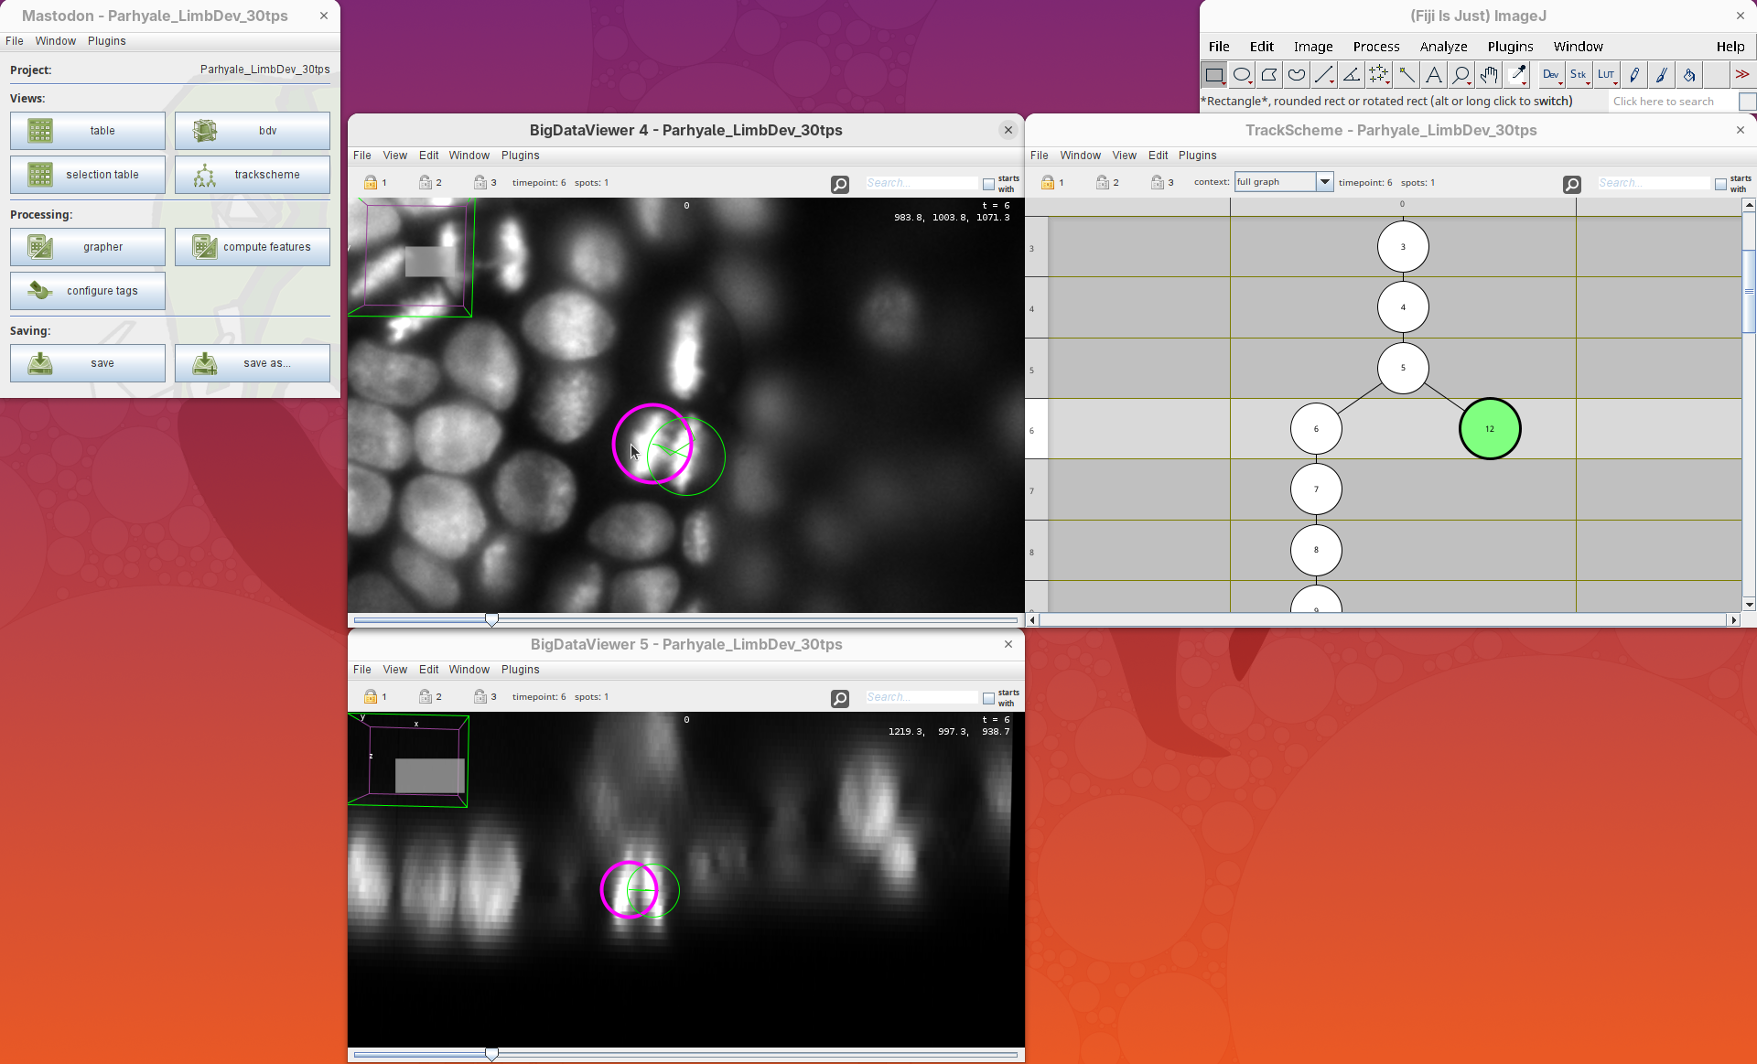This screenshot has width=1757, height=1064.
Task: Choose the Hand scrolling tool
Action: click(x=1489, y=75)
